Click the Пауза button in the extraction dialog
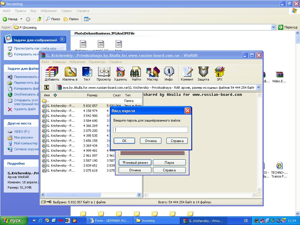 [x=169, y=162]
